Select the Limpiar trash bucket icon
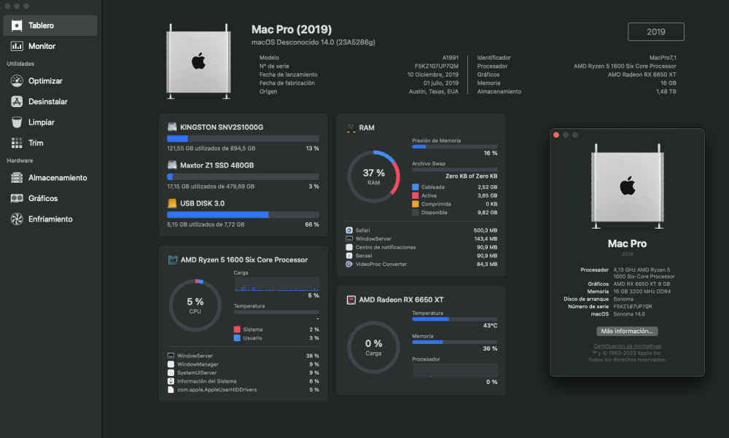 17,122
